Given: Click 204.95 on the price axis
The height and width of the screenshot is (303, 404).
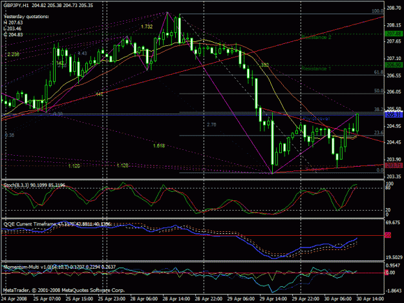Looking at the screenshot, I should click(394, 126).
